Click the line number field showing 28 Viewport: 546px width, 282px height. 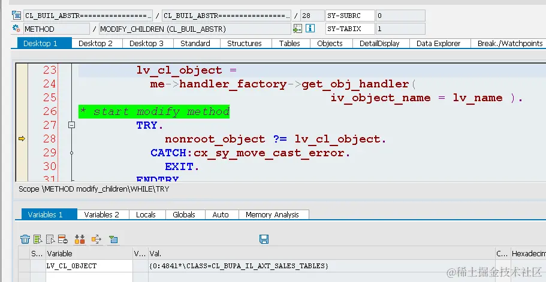[312, 16]
